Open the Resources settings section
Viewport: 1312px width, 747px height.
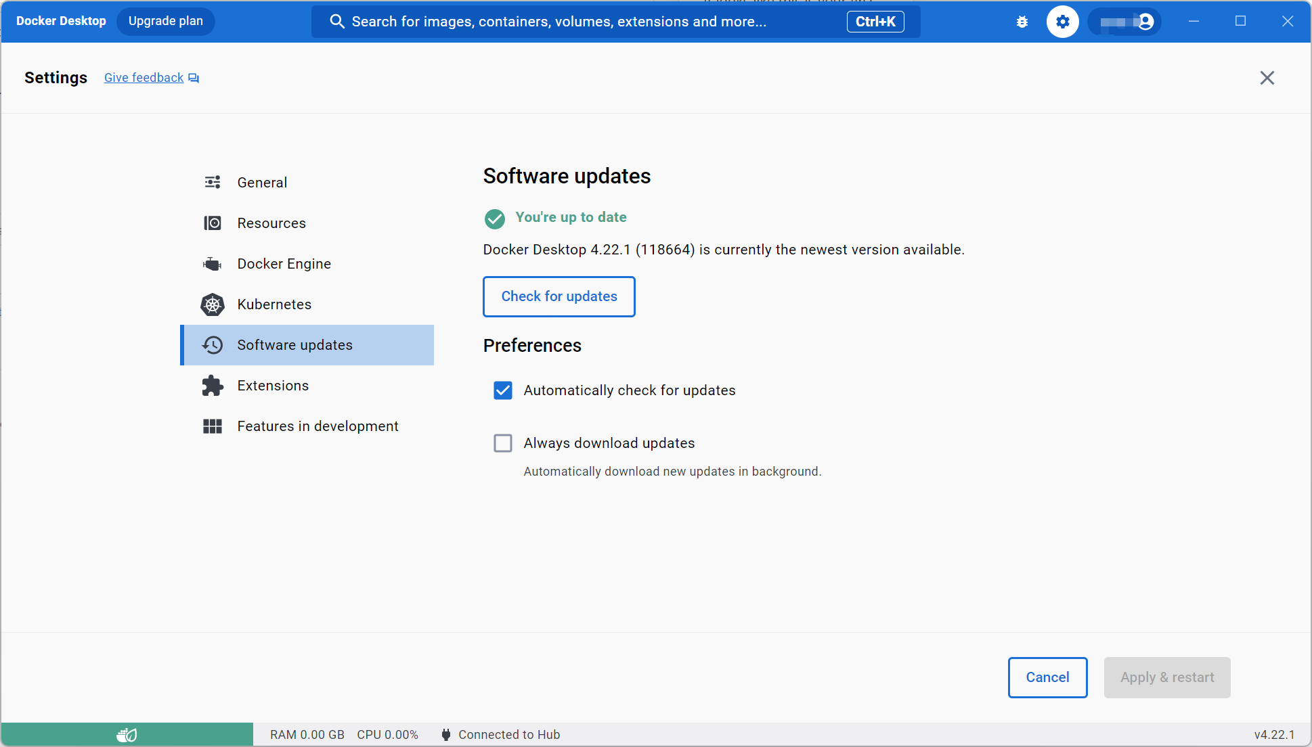(x=307, y=223)
